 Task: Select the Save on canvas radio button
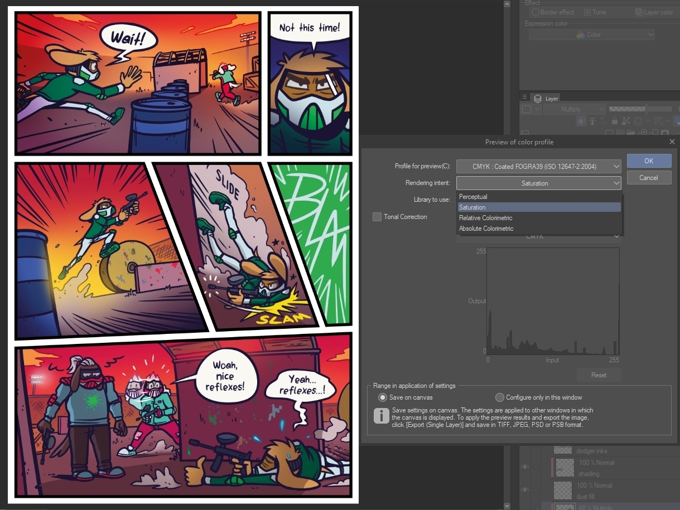point(383,397)
